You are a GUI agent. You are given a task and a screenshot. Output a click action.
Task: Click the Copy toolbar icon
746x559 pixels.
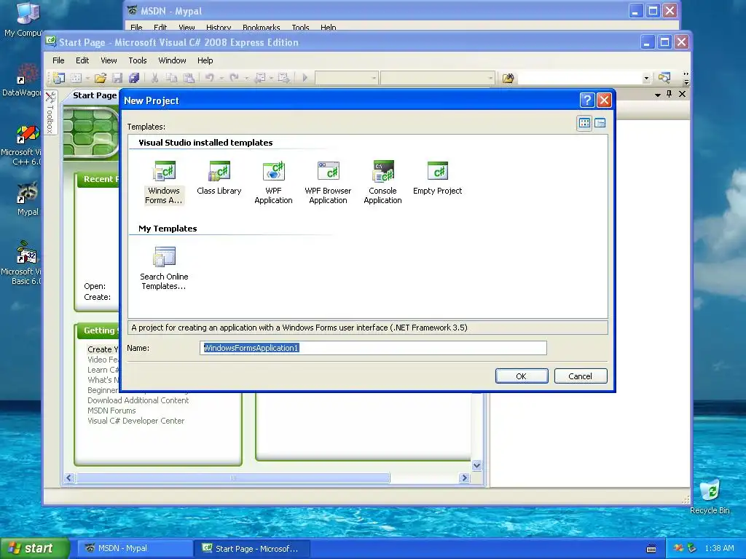point(171,77)
